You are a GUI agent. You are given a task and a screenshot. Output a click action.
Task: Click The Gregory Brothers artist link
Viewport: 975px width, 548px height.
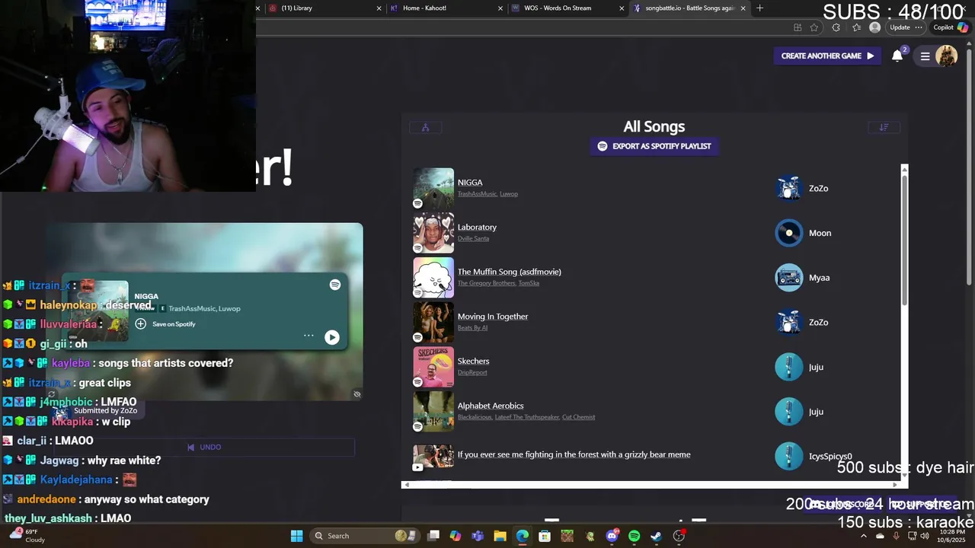(x=486, y=283)
